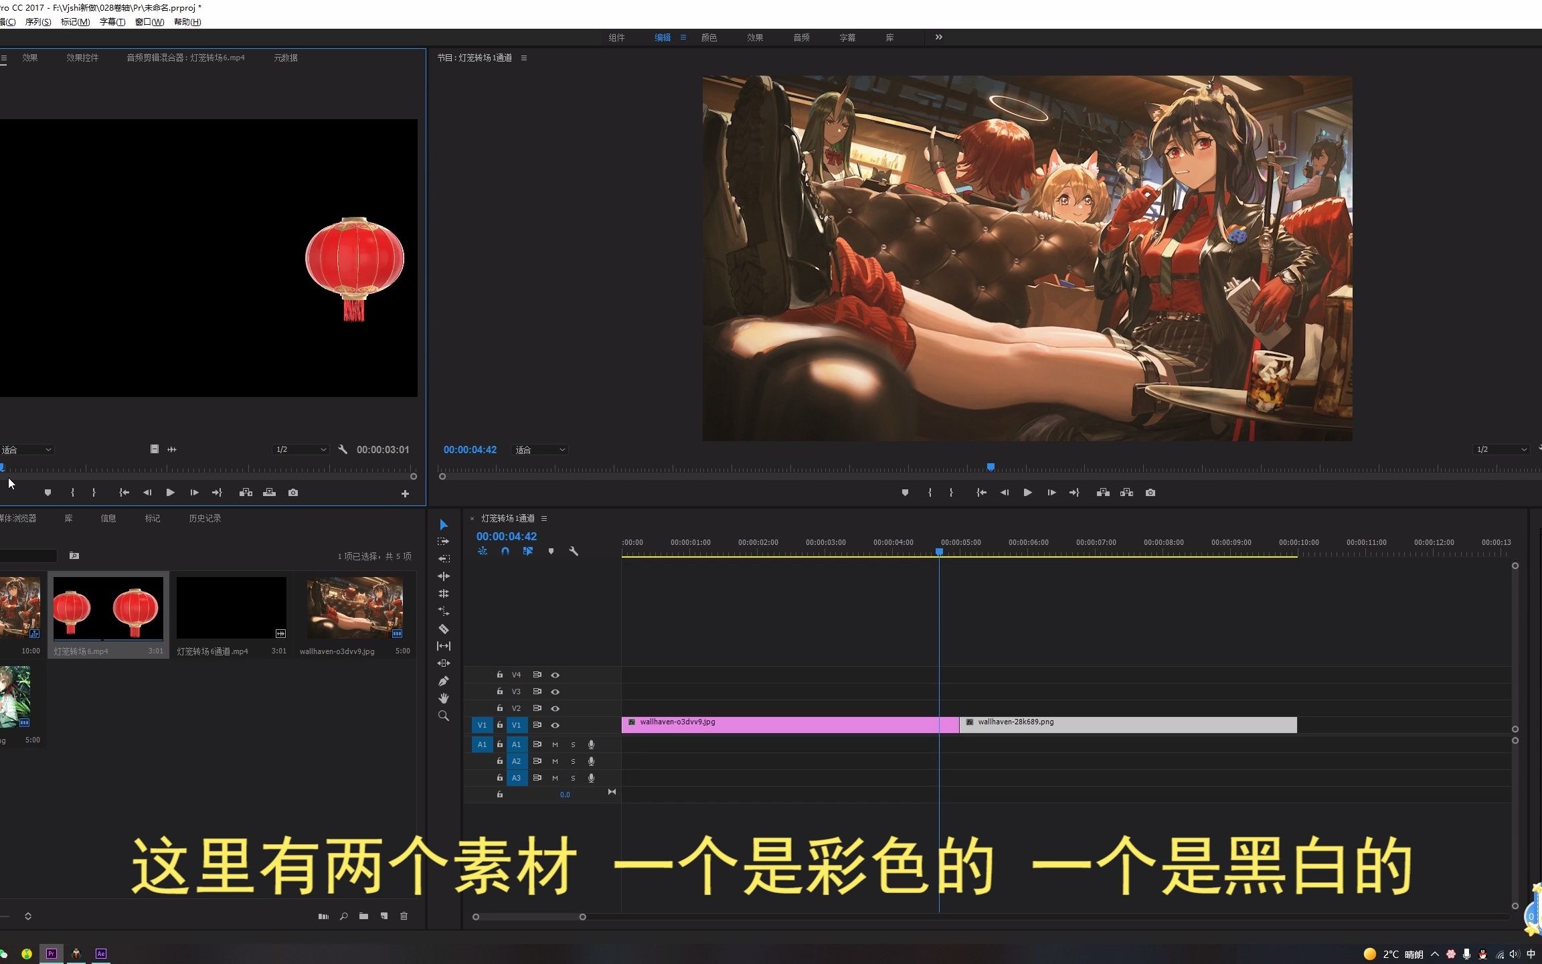Viewport: 1542px width, 964px height.
Task: Select the Hand tool in toolbox
Action: [443, 698]
